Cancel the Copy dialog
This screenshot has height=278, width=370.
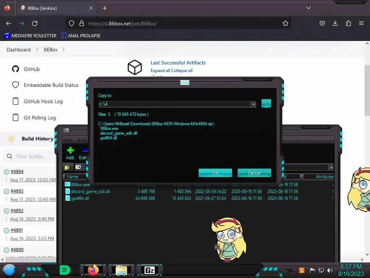click(x=254, y=173)
